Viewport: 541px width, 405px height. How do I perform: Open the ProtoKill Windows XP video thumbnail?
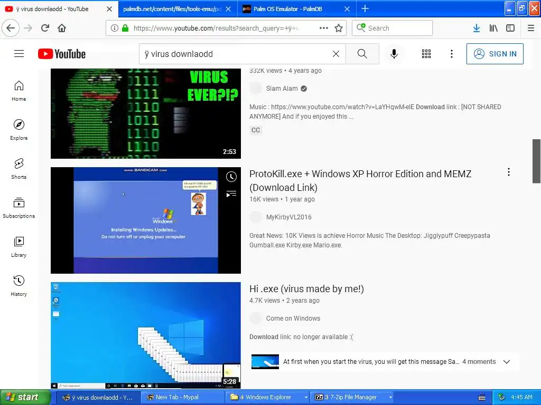click(146, 220)
